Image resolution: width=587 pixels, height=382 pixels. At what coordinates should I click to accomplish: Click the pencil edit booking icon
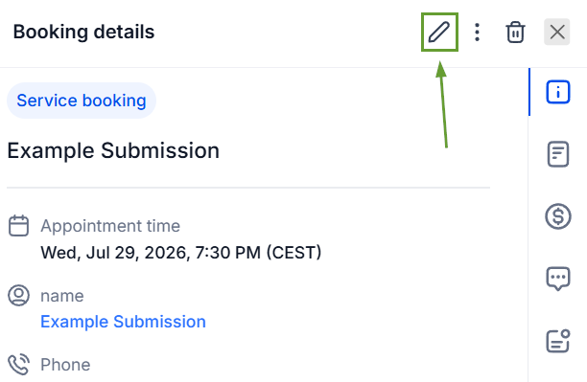click(439, 33)
